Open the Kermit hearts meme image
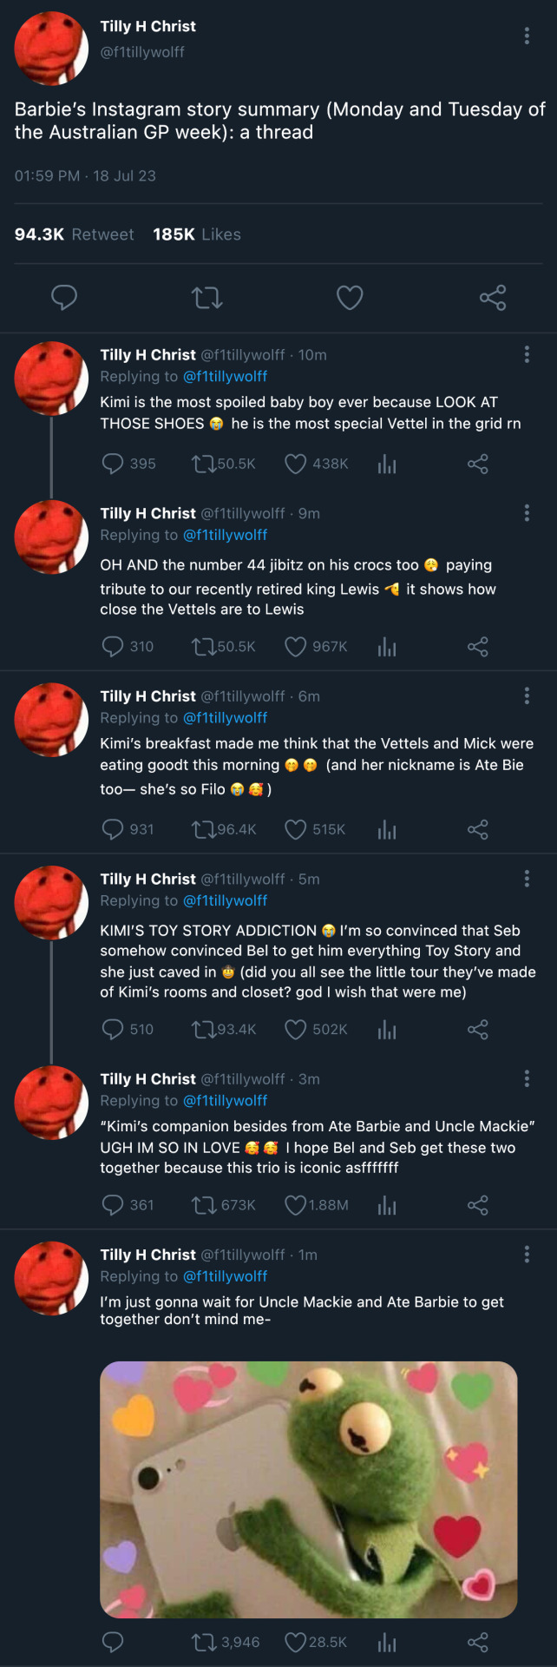 (308, 1489)
